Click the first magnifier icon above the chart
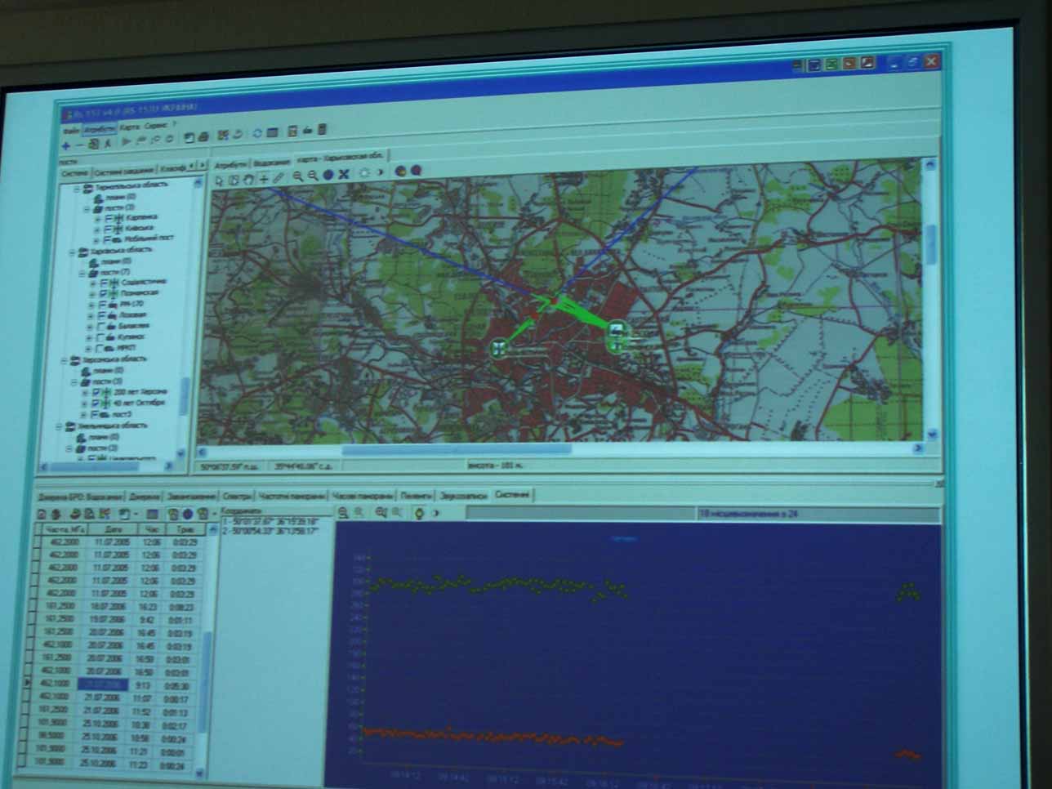Image resolution: width=1052 pixels, height=789 pixels. coord(343,512)
